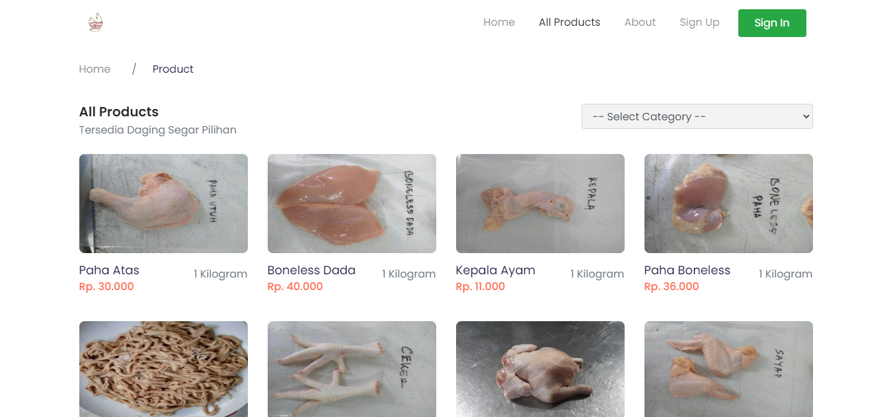
Task: Click Home in the breadcrumb
Action: pos(95,69)
